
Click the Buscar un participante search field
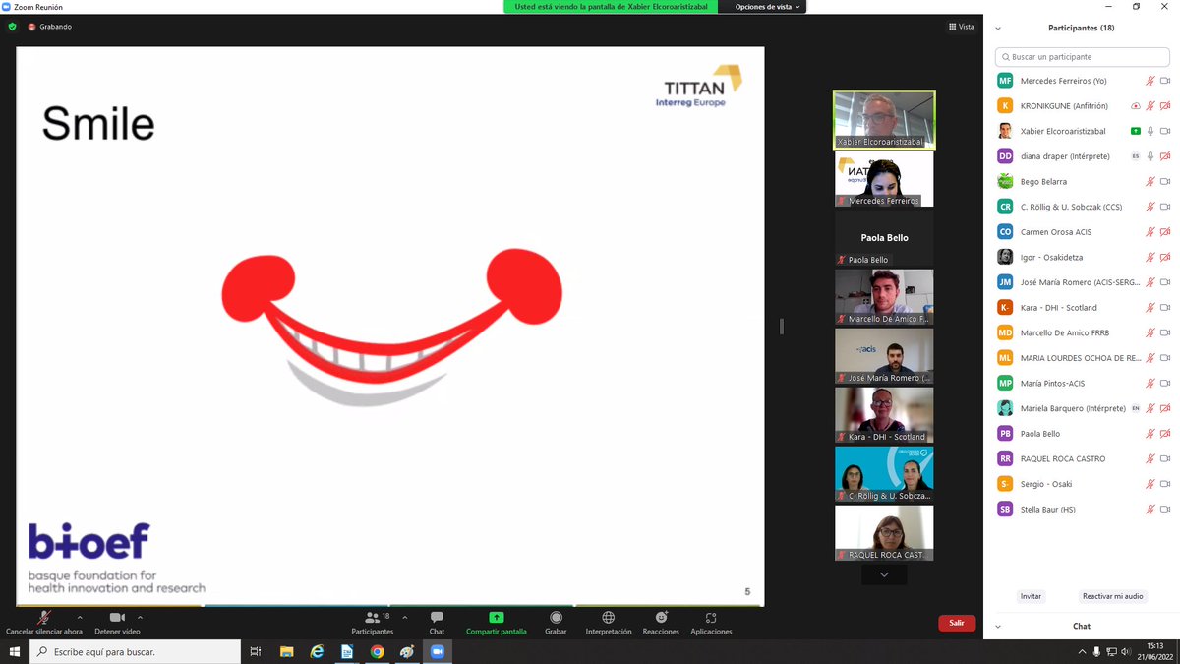click(x=1082, y=56)
